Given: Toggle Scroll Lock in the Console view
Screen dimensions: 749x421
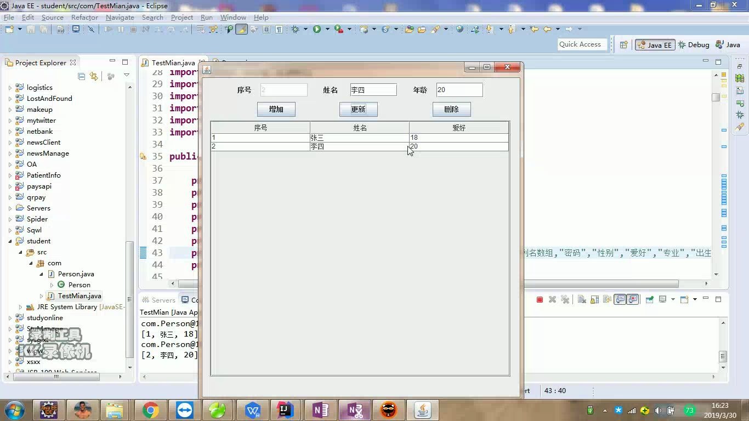Looking at the screenshot, I should (595, 299).
